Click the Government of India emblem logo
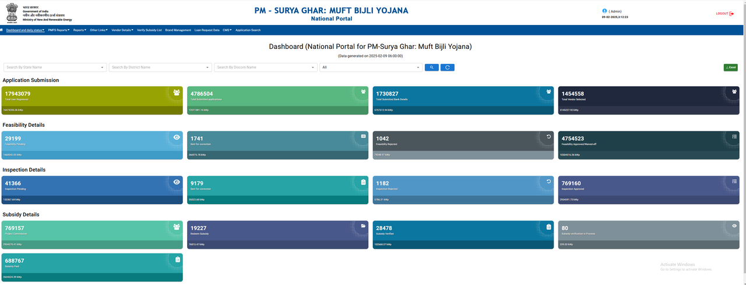746x285 pixels. pyautogui.click(x=13, y=13)
